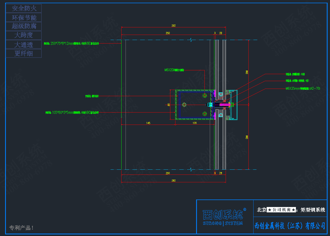The width and height of the screenshot is (330, 236).
Task: Click the 105*80*3*5mm steel annotation
Action: pyautogui.click(x=72, y=112)
